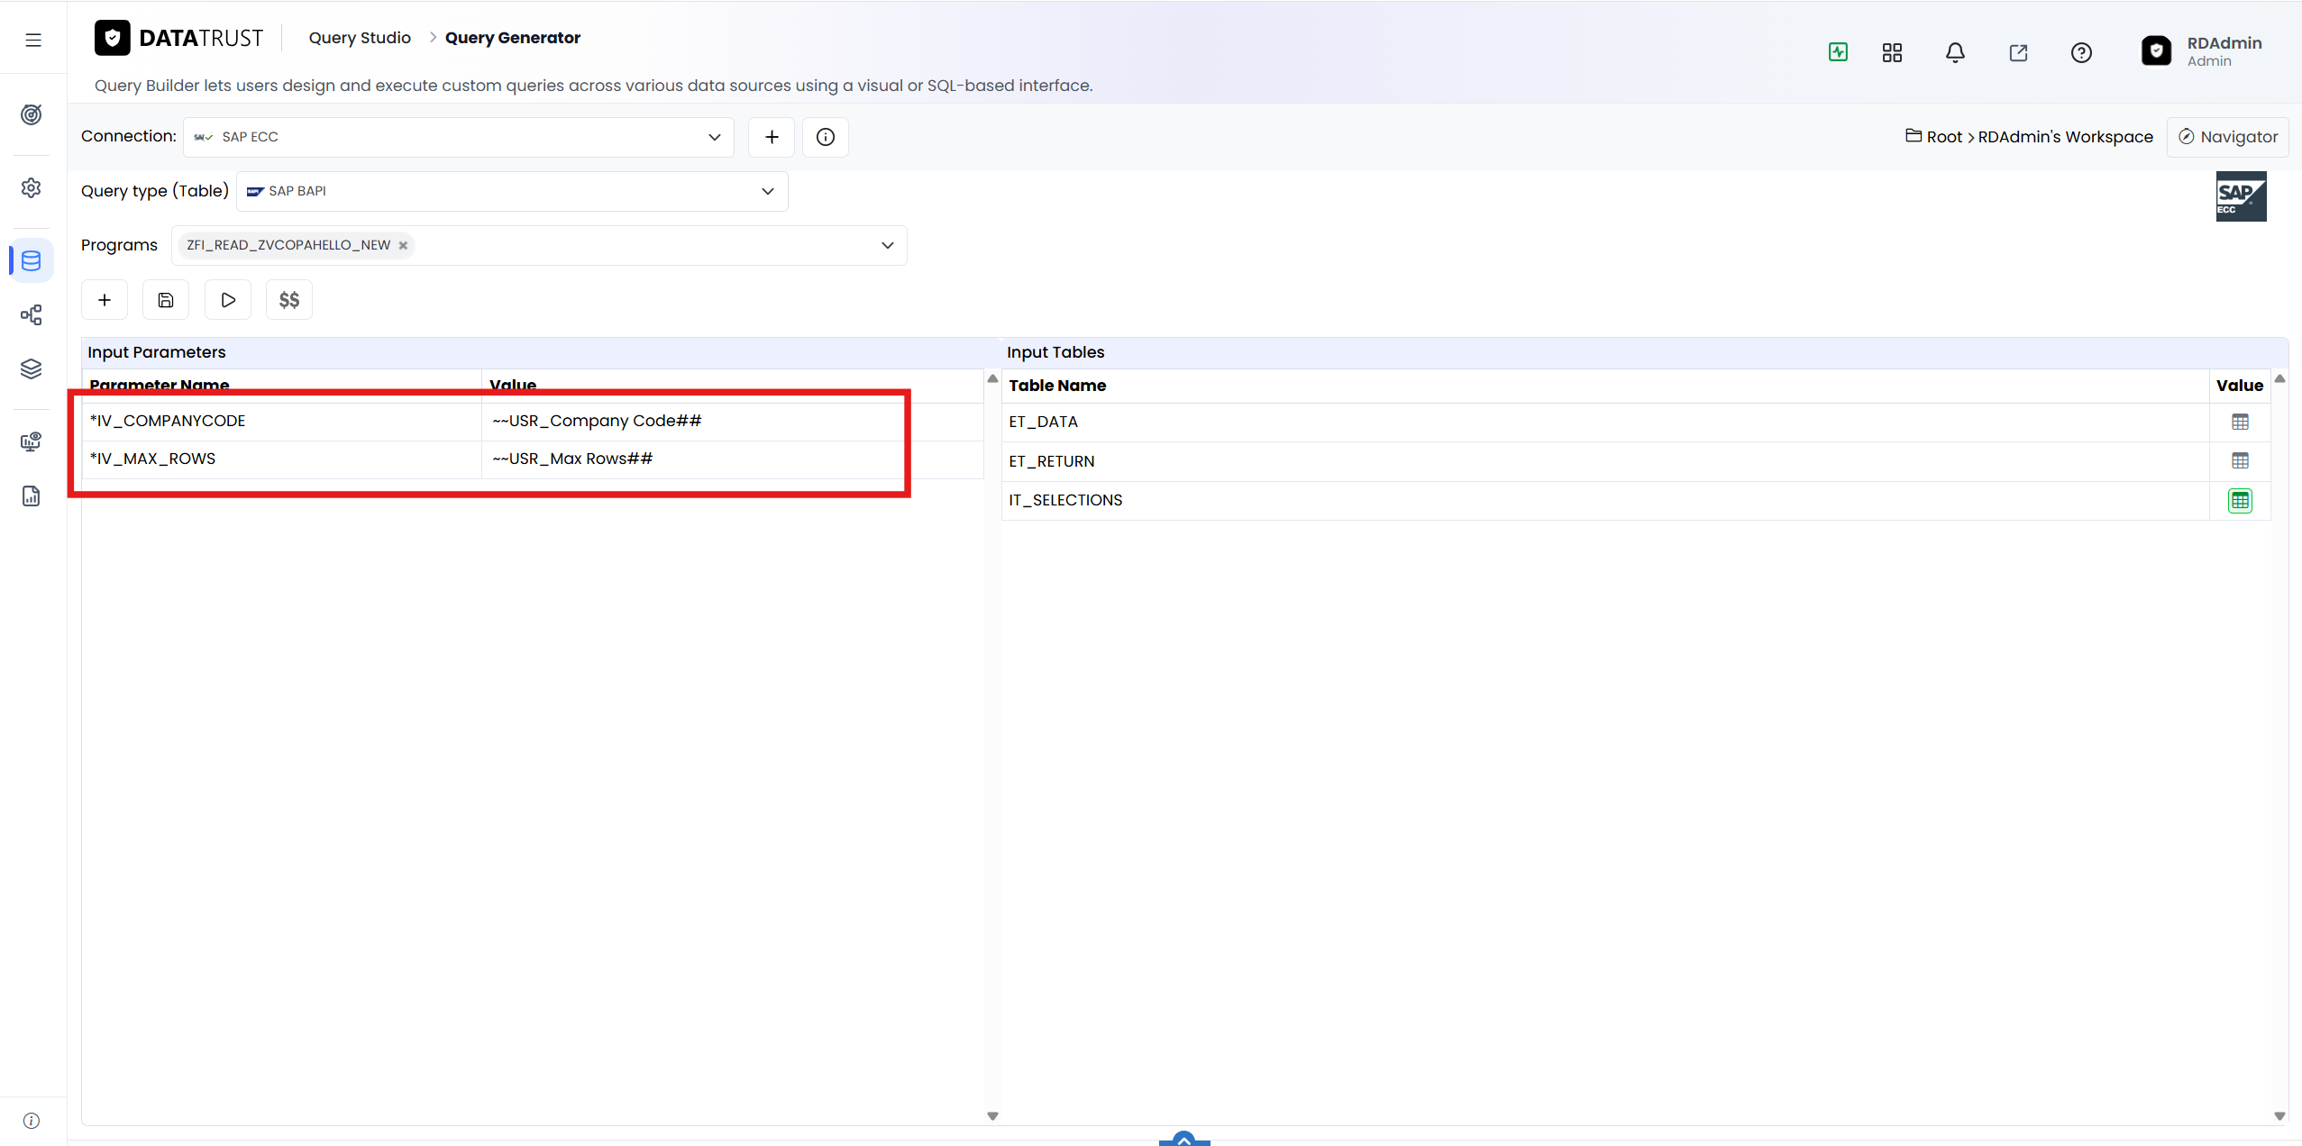
Task: Click the connection info icon button
Action: 826,137
